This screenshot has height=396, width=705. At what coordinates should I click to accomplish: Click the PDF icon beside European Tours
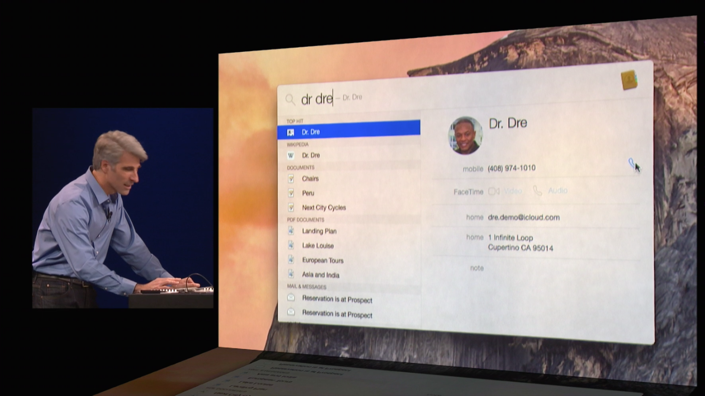coord(291,260)
